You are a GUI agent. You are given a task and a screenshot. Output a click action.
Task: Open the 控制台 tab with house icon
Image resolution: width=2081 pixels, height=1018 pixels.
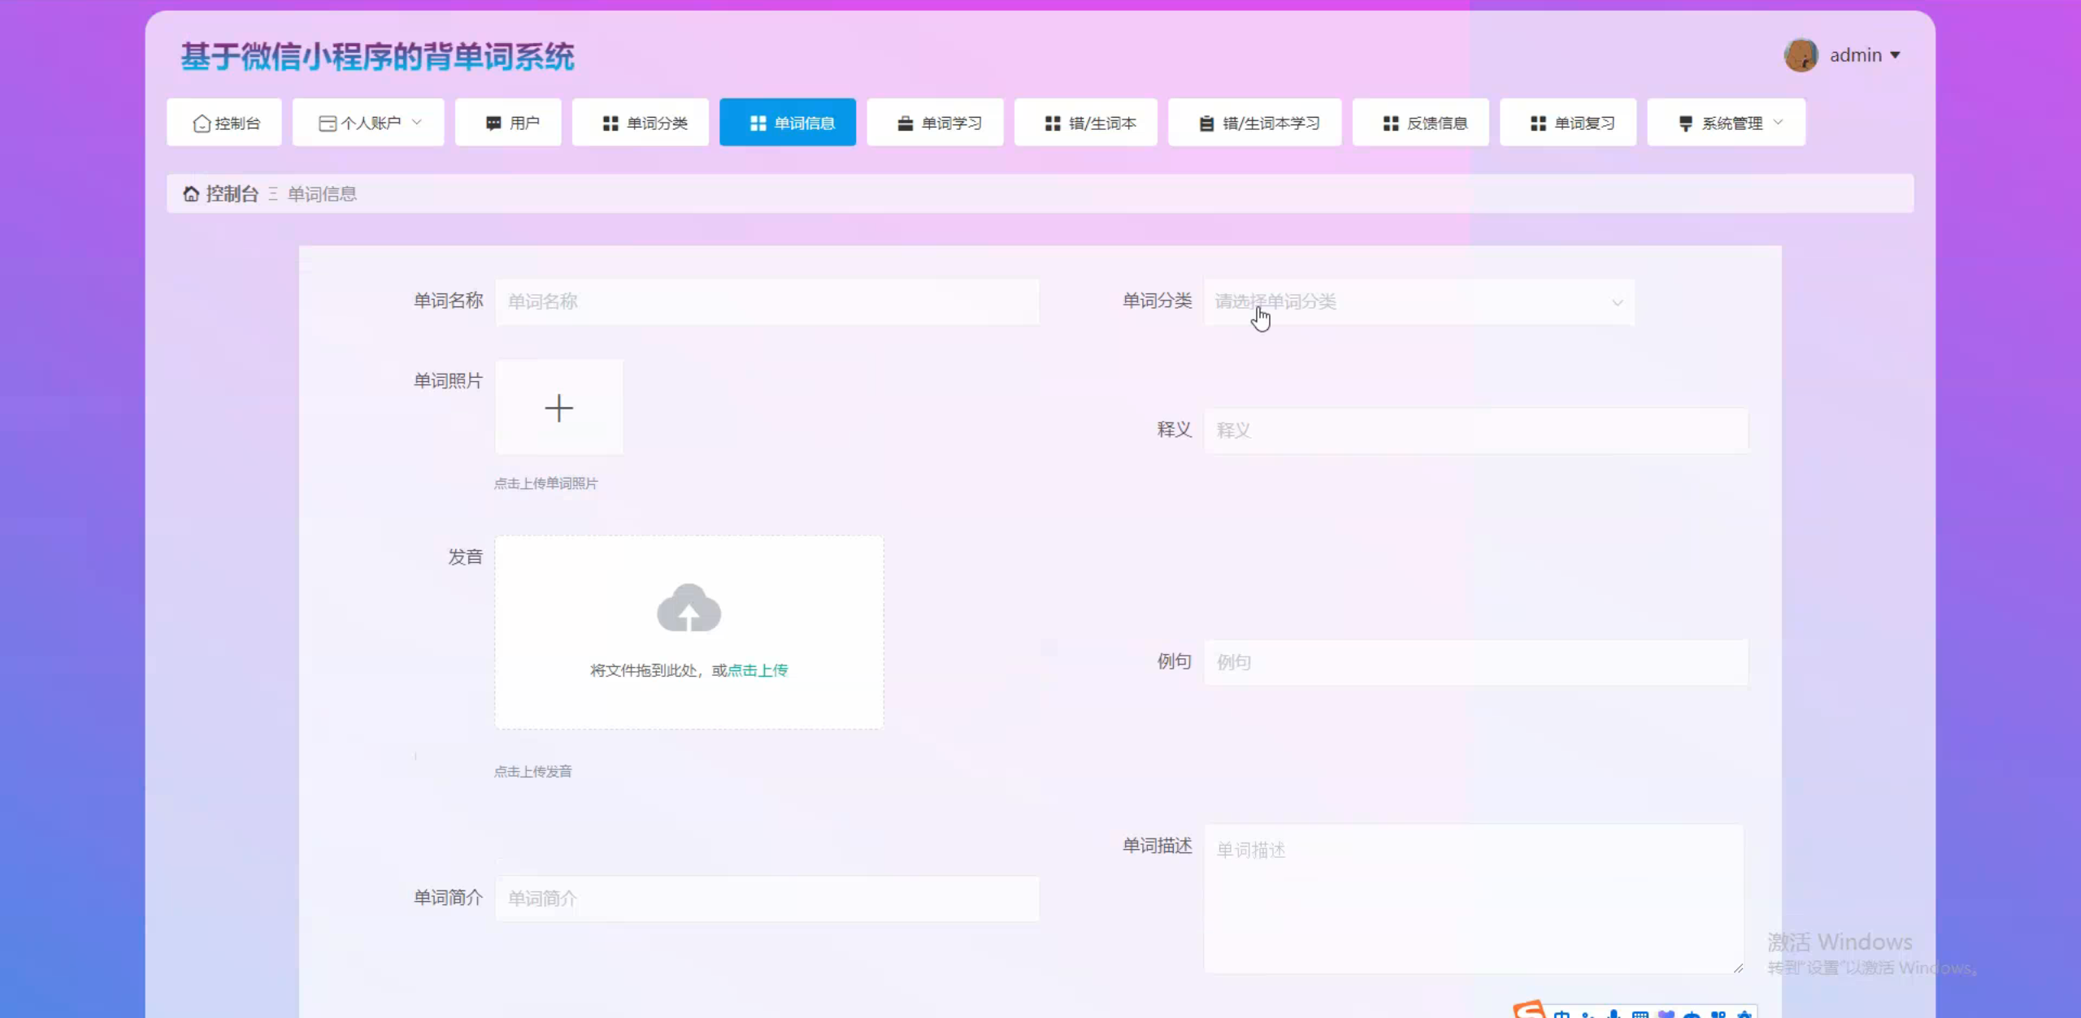pyautogui.click(x=224, y=123)
